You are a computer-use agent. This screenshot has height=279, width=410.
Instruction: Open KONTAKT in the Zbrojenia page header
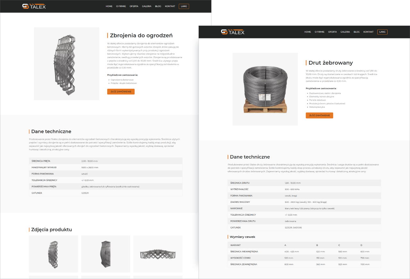click(x=170, y=6)
